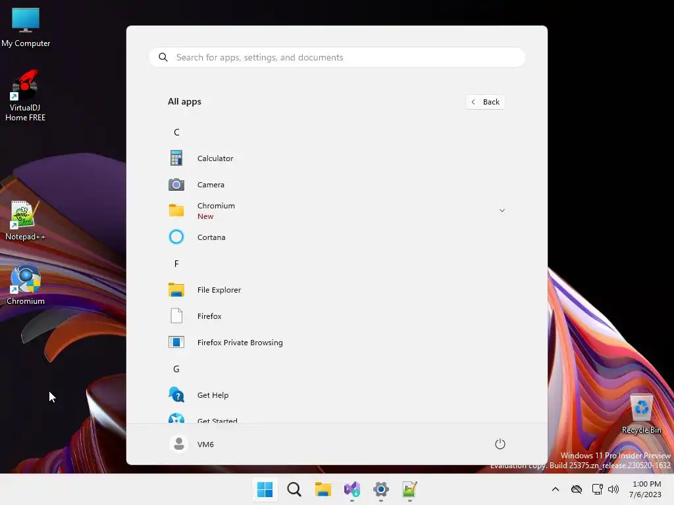Click the cloud sync tray icon

point(577,489)
